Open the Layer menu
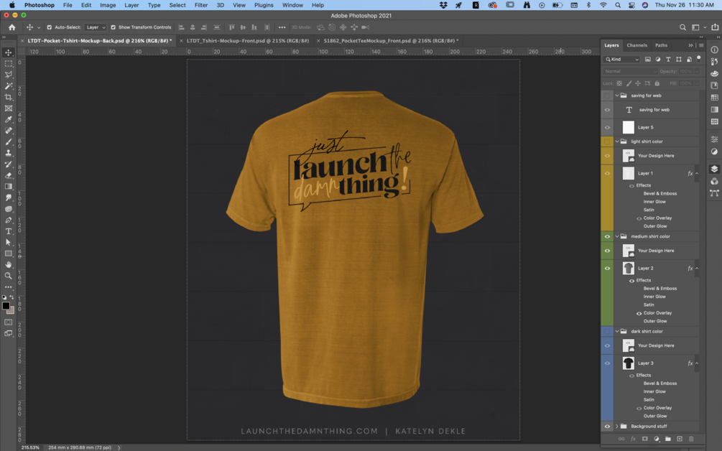Screen dimensions: 722x451 click(x=131, y=5)
